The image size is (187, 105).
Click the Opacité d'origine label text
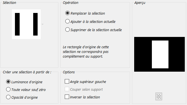click(25, 98)
